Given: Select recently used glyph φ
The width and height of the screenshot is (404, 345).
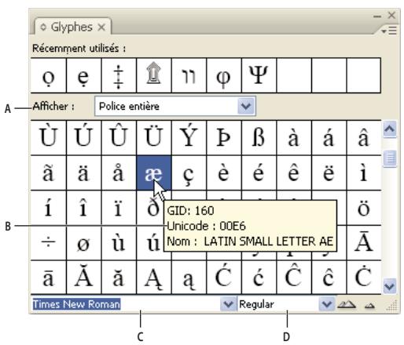Looking at the screenshot, I should 224,75.
